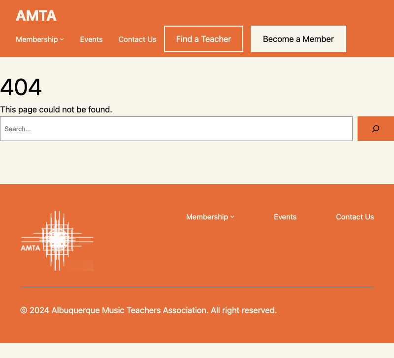The image size is (394, 358).
Task: Open the footer Events link
Action: click(285, 217)
